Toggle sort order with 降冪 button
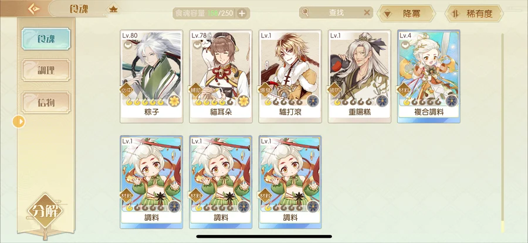This screenshot has width=528, height=243. 406,14
